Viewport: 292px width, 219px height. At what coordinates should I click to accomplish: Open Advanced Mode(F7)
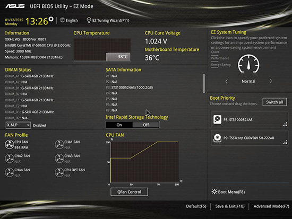[x=271, y=206]
